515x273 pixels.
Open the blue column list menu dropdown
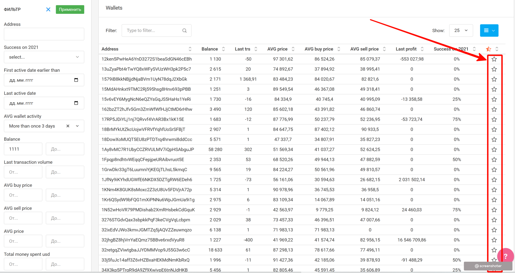coord(489,31)
